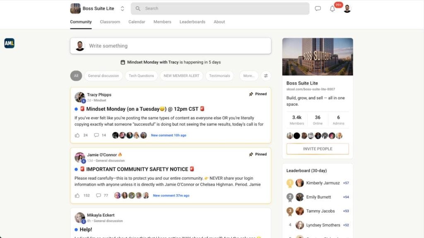Click the Boss Suite Lite group logo
The height and width of the screenshot is (238, 424).
tap(75, 9)
